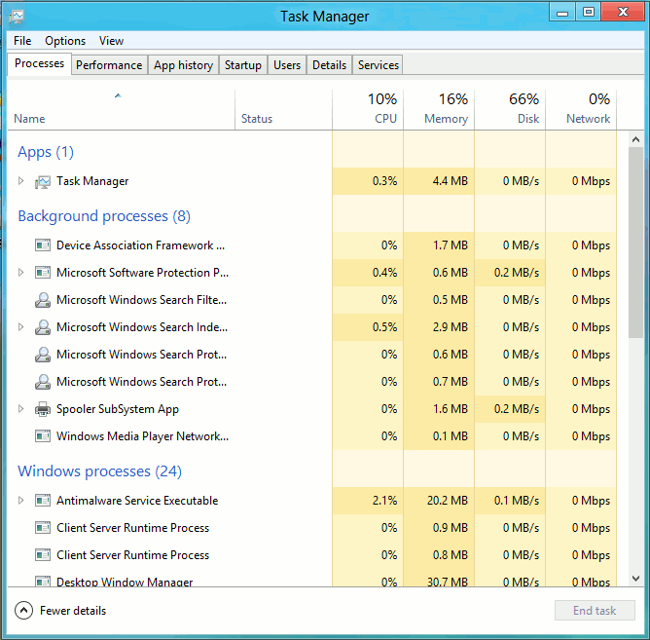The height and width of the screenshot is (640, 650).
Task: Click the Microsoft Windows Search Indexer icon
Action: pyautogui.click(x=43, y=327)
